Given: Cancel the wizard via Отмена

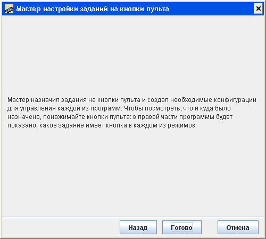Looking at the screenshot, I should (x=238, y=227).
